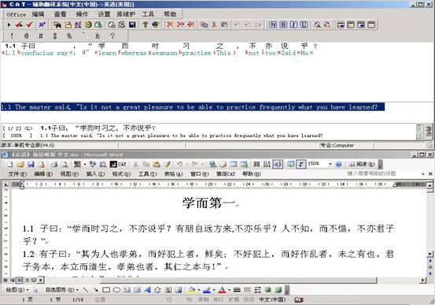Click the New Document icon in Word toolbar
The height and width of the screenshot is (305, 435).
[10, 164]
